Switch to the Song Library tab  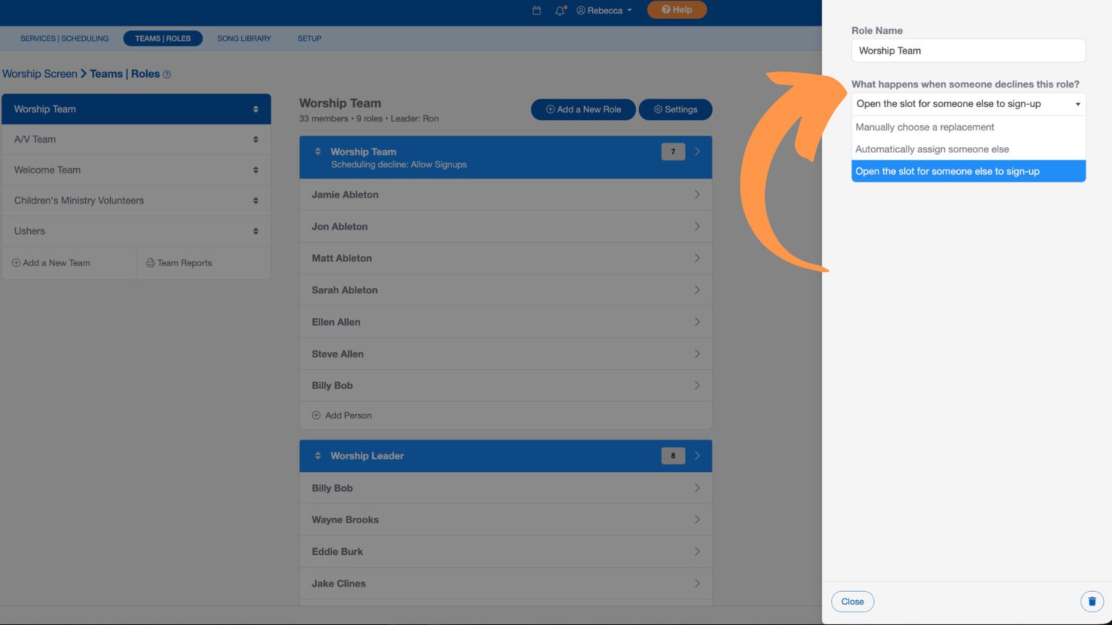(243, 38)
